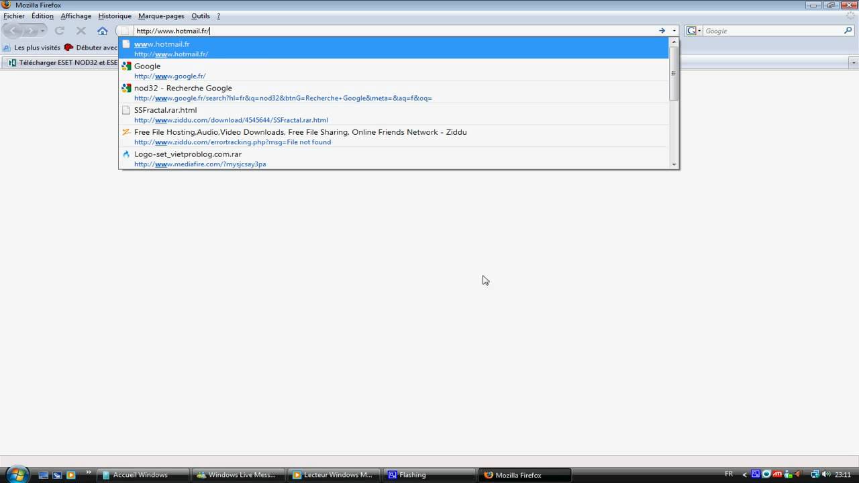Open the Affichage menu
Viewport: 859px width, 483px height.
tap(76, 16)
